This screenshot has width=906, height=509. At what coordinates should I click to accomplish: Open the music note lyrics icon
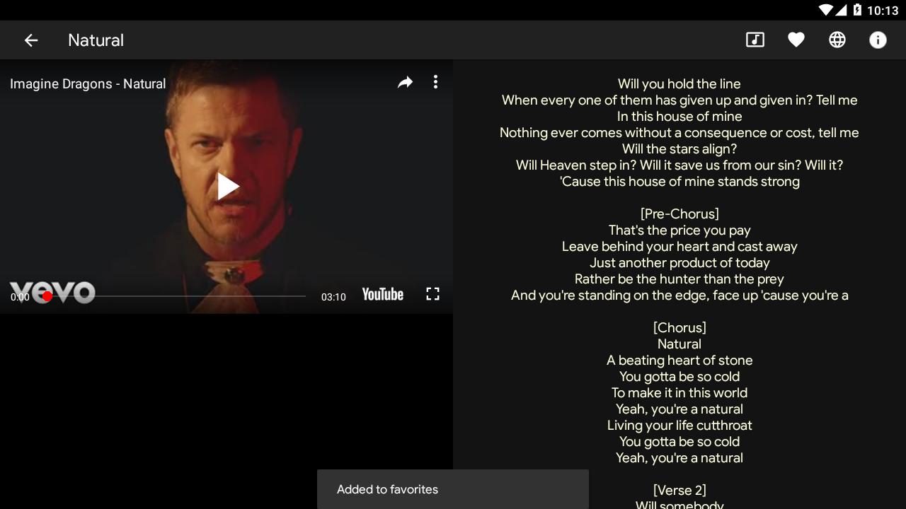click(x=755, y=40)
